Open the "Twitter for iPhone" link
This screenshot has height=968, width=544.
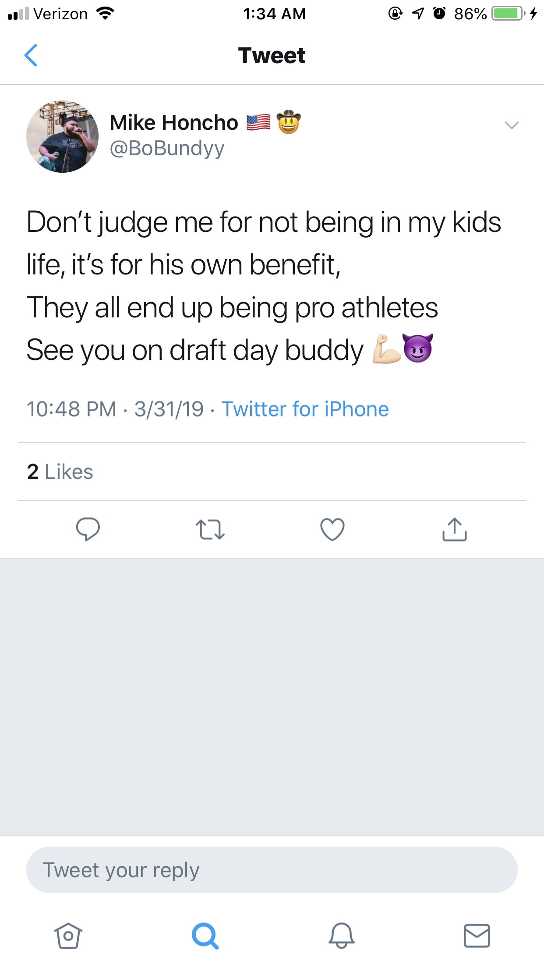(x=305, y=409)
